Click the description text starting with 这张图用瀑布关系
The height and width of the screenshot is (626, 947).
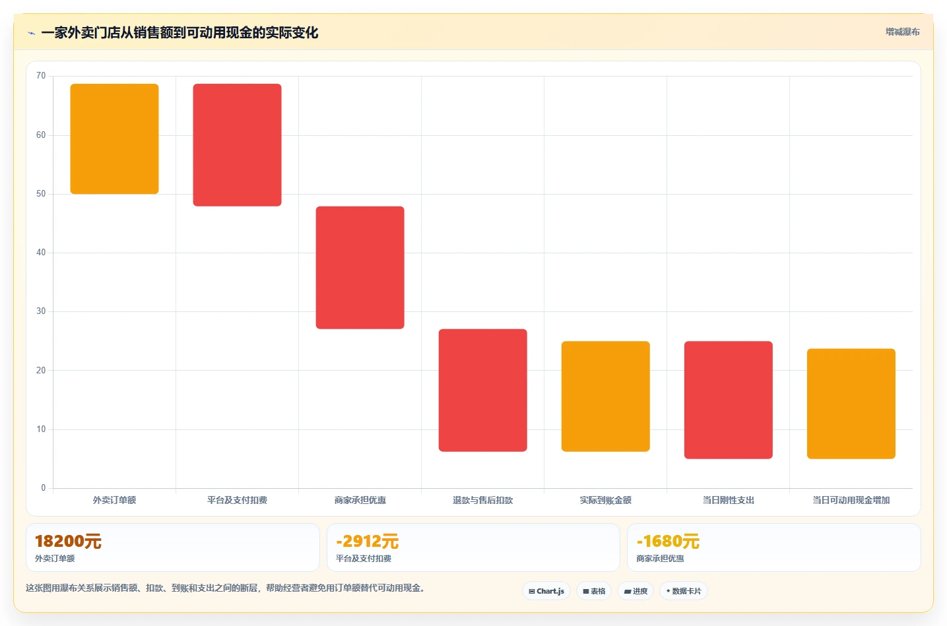click(227, 588)
